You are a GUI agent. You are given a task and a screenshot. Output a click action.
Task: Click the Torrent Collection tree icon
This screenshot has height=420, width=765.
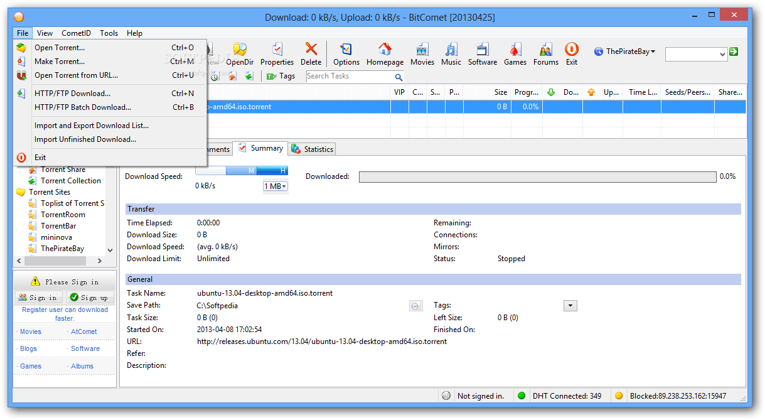33,181
